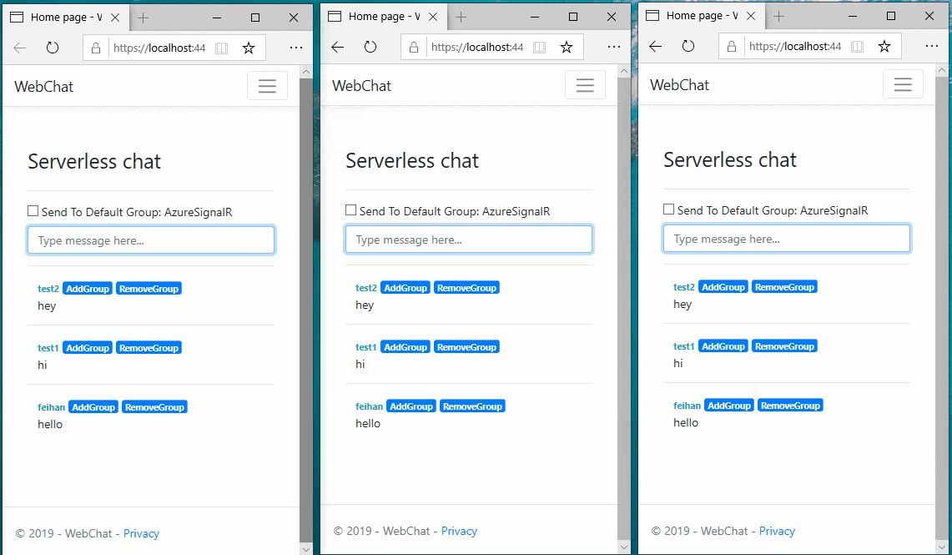Open reading view in the left window
Screen dimensions: 952x555
click(222, 48)
